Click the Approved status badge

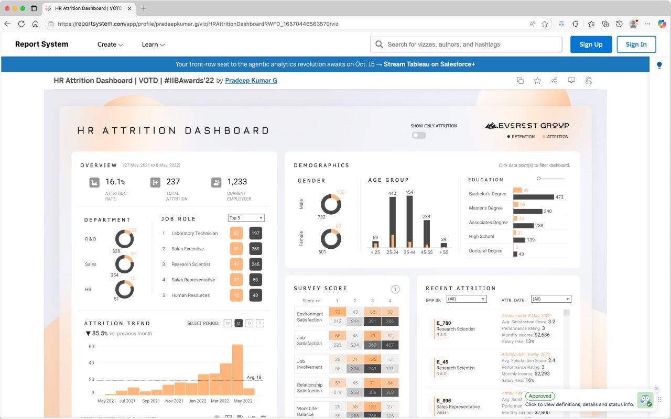click(539, 396)
